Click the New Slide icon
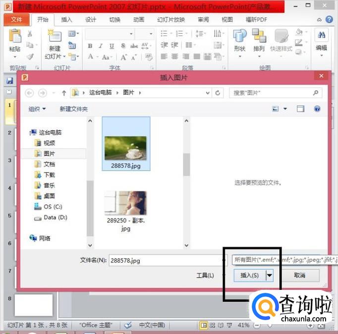The image size is (338, 334). pyautogui.click(x=54, y=37)
